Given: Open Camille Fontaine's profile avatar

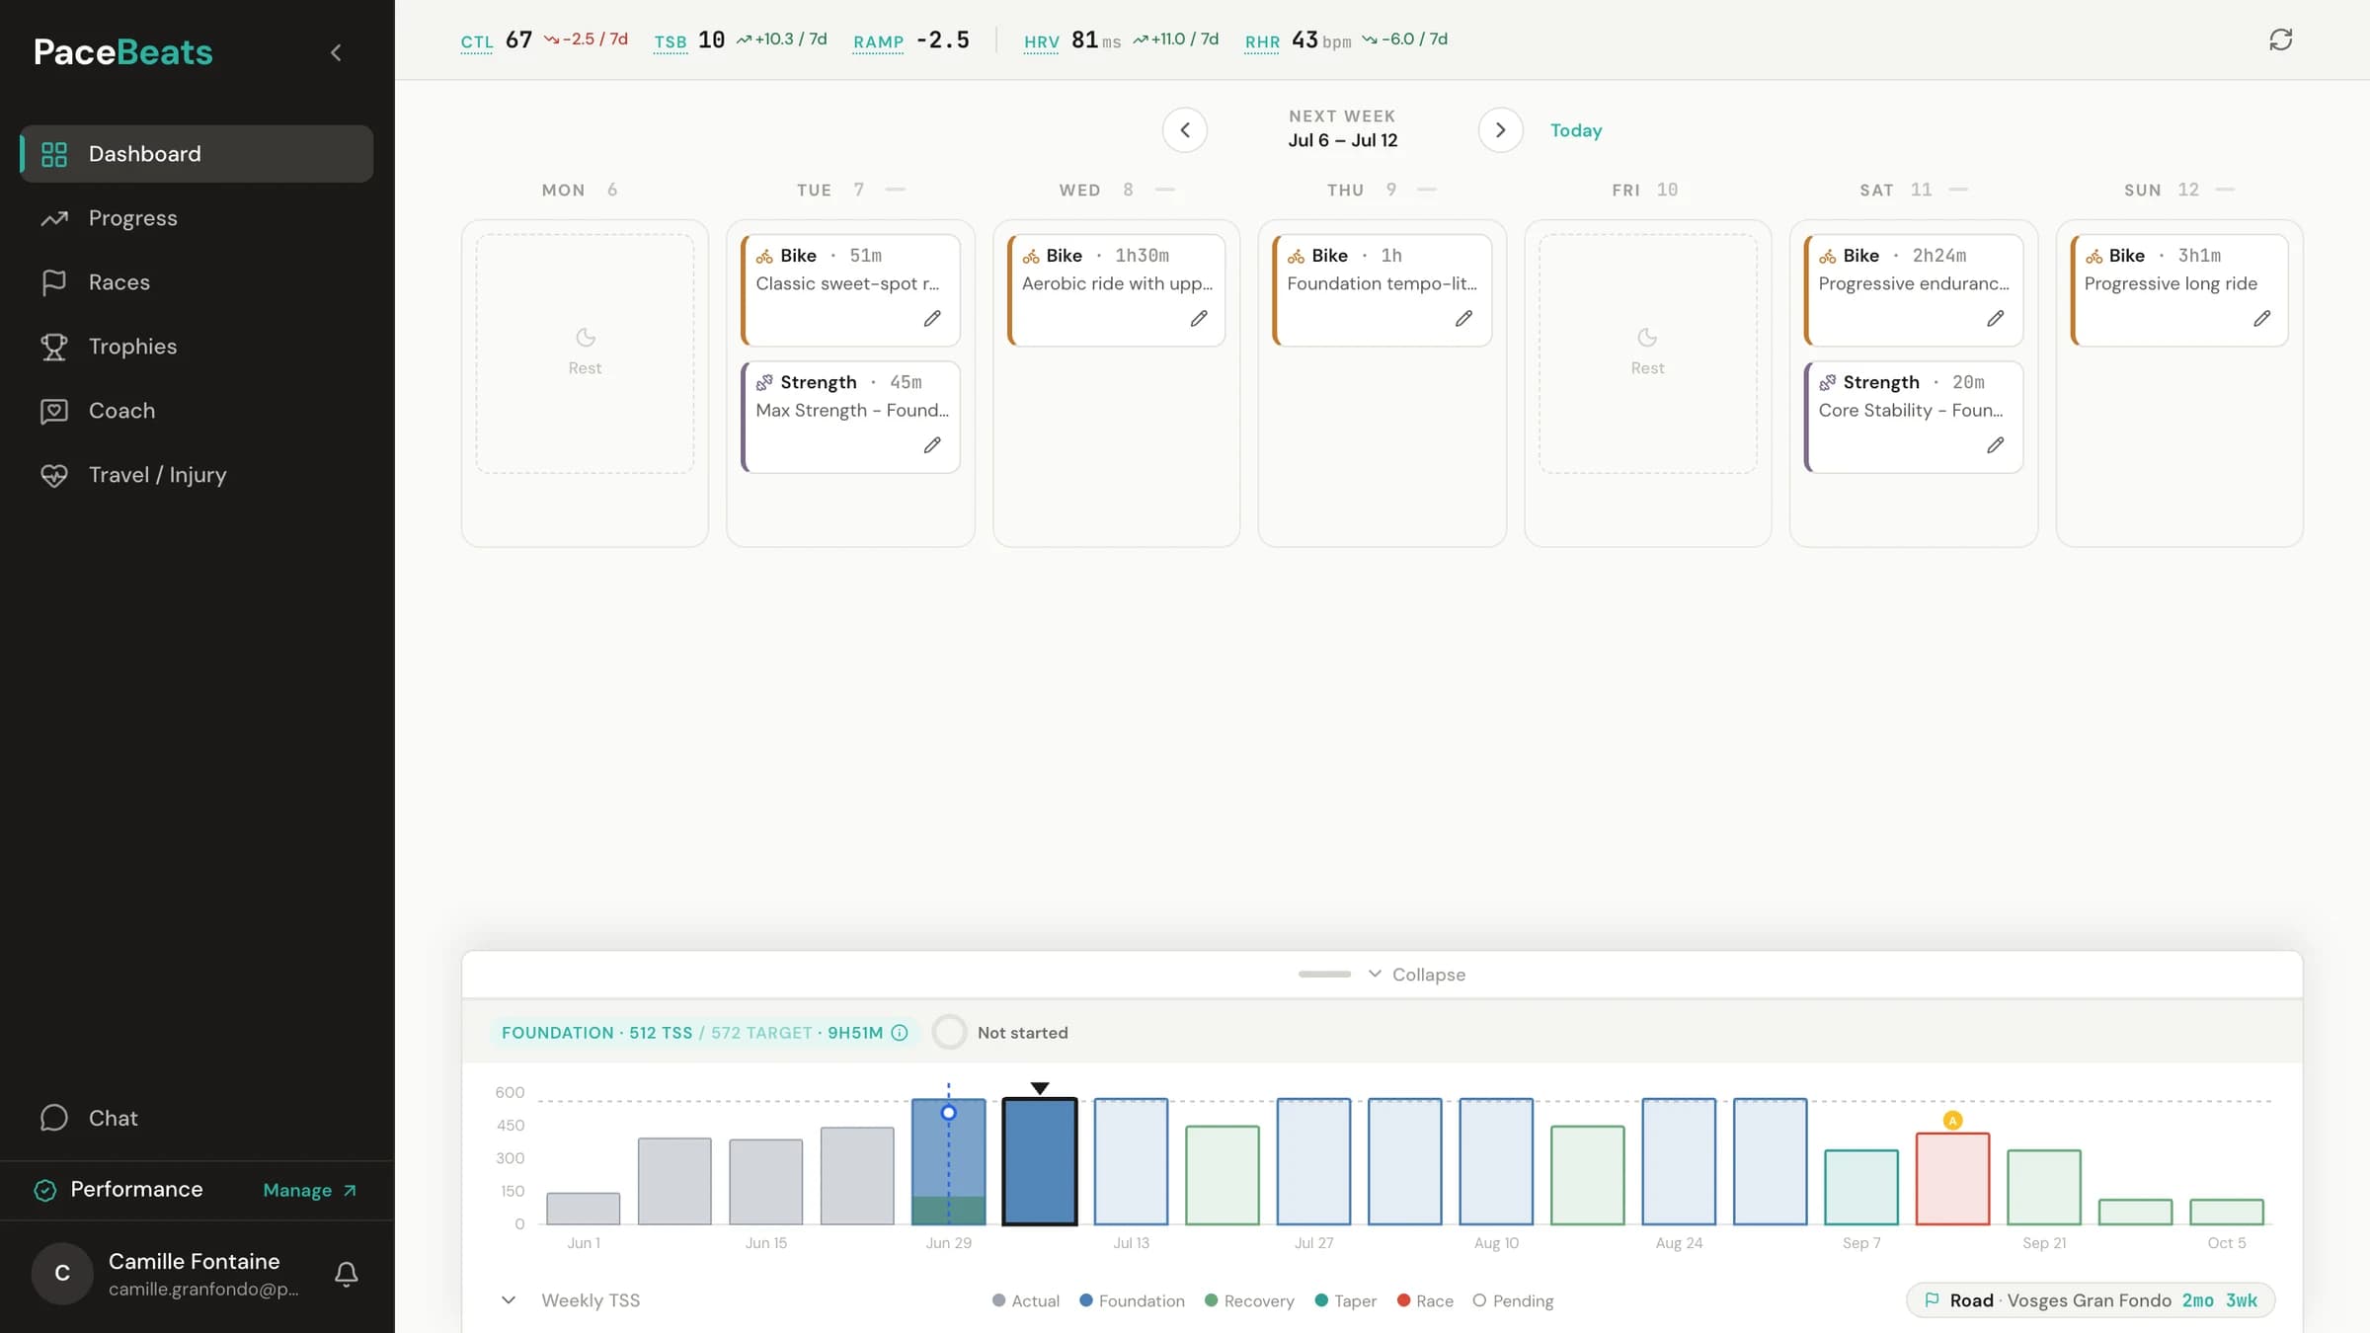Looking at the screenshot, I should pyautogui.click(x=62, y=1274).
